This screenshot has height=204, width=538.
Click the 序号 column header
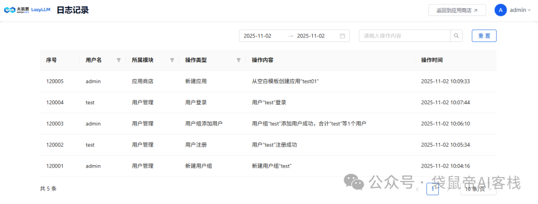(51, 60)
